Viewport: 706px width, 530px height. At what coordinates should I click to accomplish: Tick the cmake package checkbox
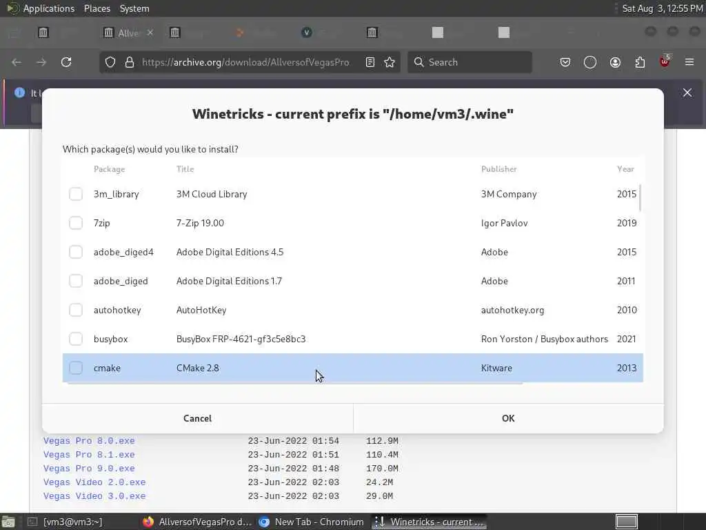[x=76, y=368]
